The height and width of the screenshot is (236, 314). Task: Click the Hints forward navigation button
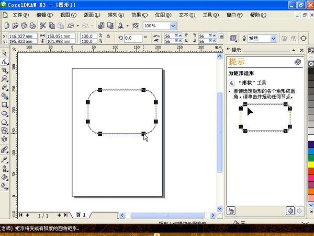pyautogui.click(x=299, y=210)
